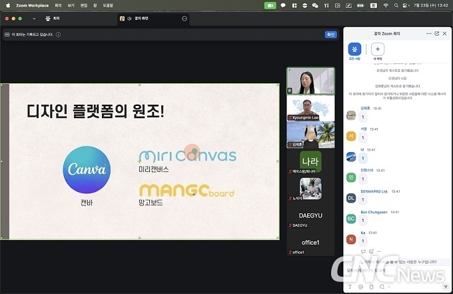This screenshot has width=453, height=294.
Task: Click the date and time display
Action: pos(431,5)
